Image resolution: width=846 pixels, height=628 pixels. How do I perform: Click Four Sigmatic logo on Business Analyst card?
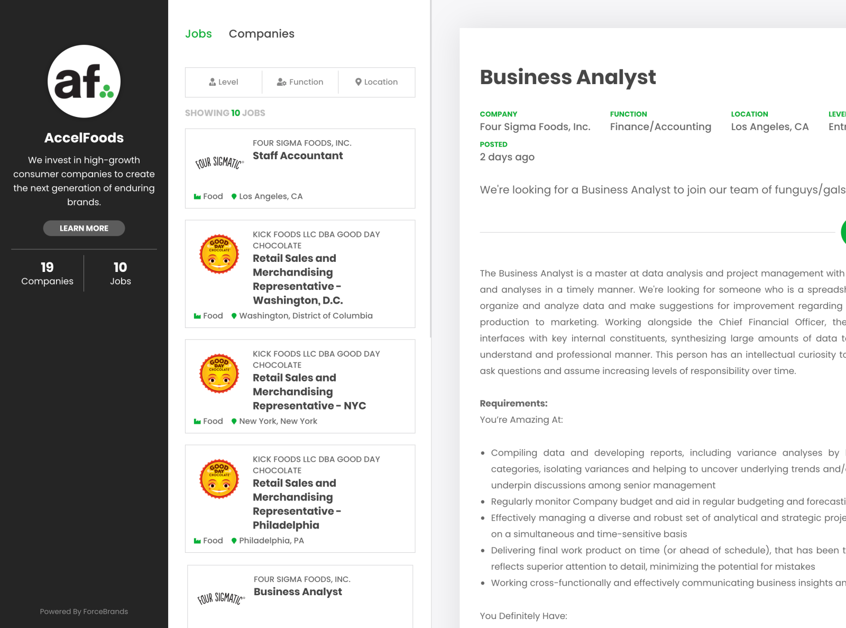pyautogui.click(x=221, y=599)
